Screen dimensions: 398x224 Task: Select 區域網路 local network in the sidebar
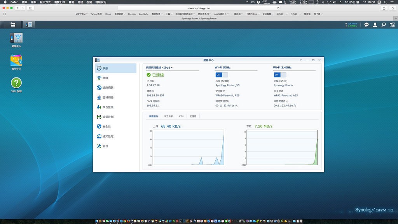click(x=116, y=97)
